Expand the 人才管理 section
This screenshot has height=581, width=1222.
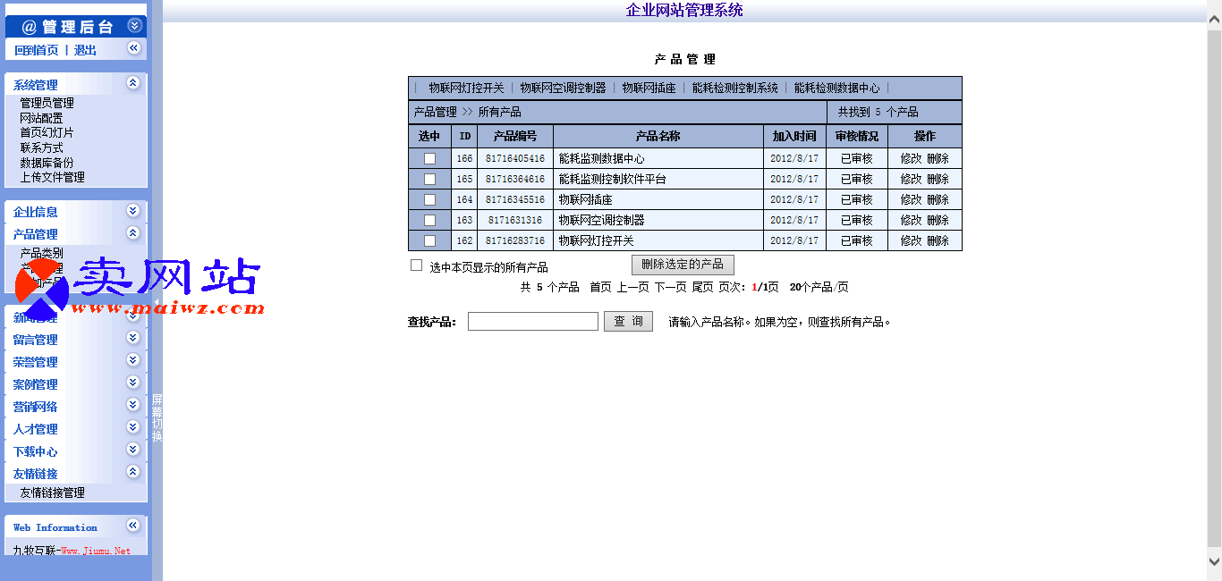[133, 427]
